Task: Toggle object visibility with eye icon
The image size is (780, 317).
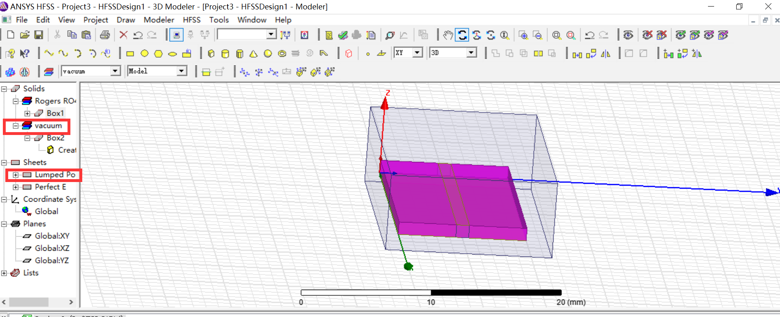Action: [628, 35]
